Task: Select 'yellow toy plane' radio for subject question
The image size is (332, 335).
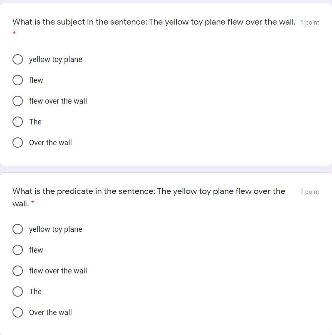Action: click(x=17, y=60)
